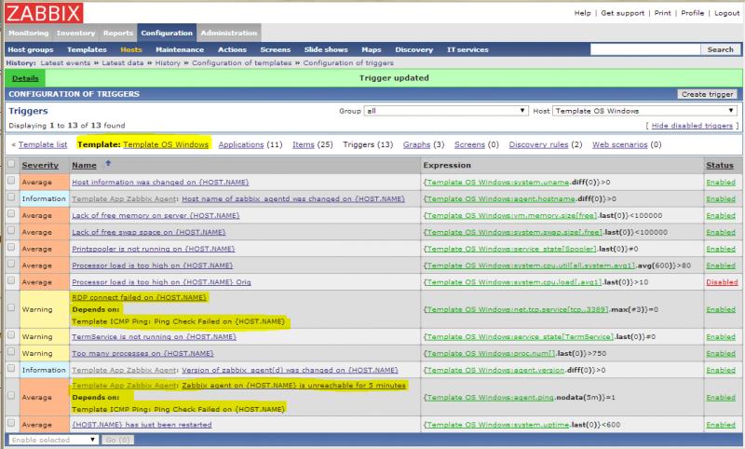Open the Maintenance submenu

pos(180,49)
